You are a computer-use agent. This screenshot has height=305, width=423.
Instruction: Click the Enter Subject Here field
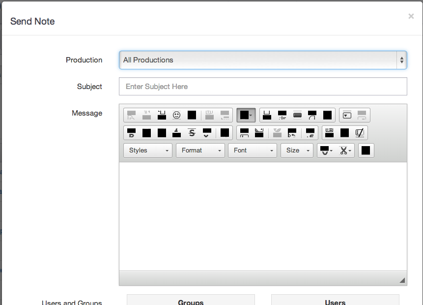[263, 87]
